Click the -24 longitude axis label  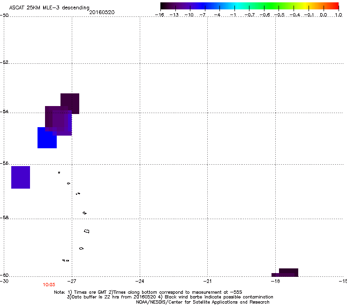tap(140, 281)
